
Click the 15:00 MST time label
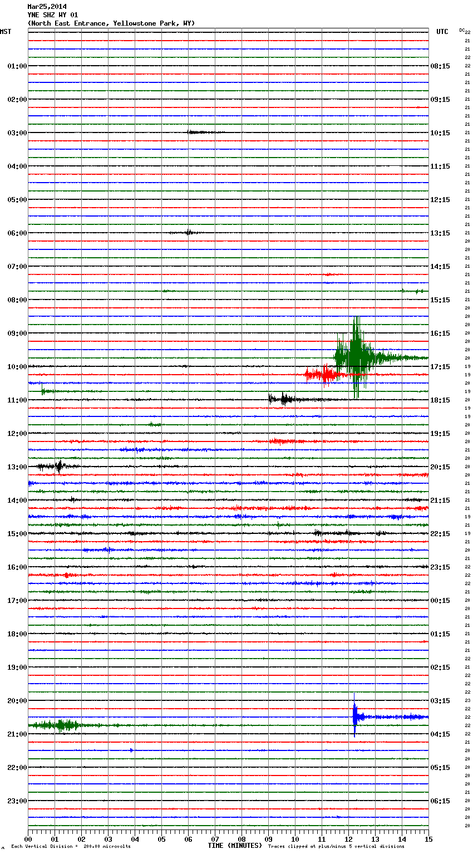pos(17,534)
